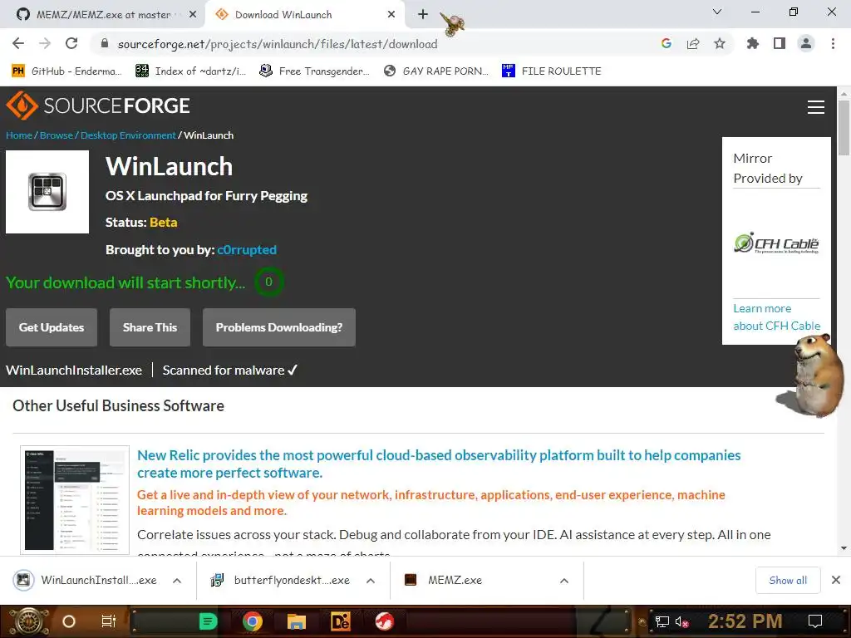Open Task View from the taskbar
851x638 pixels.
[109, 621]
